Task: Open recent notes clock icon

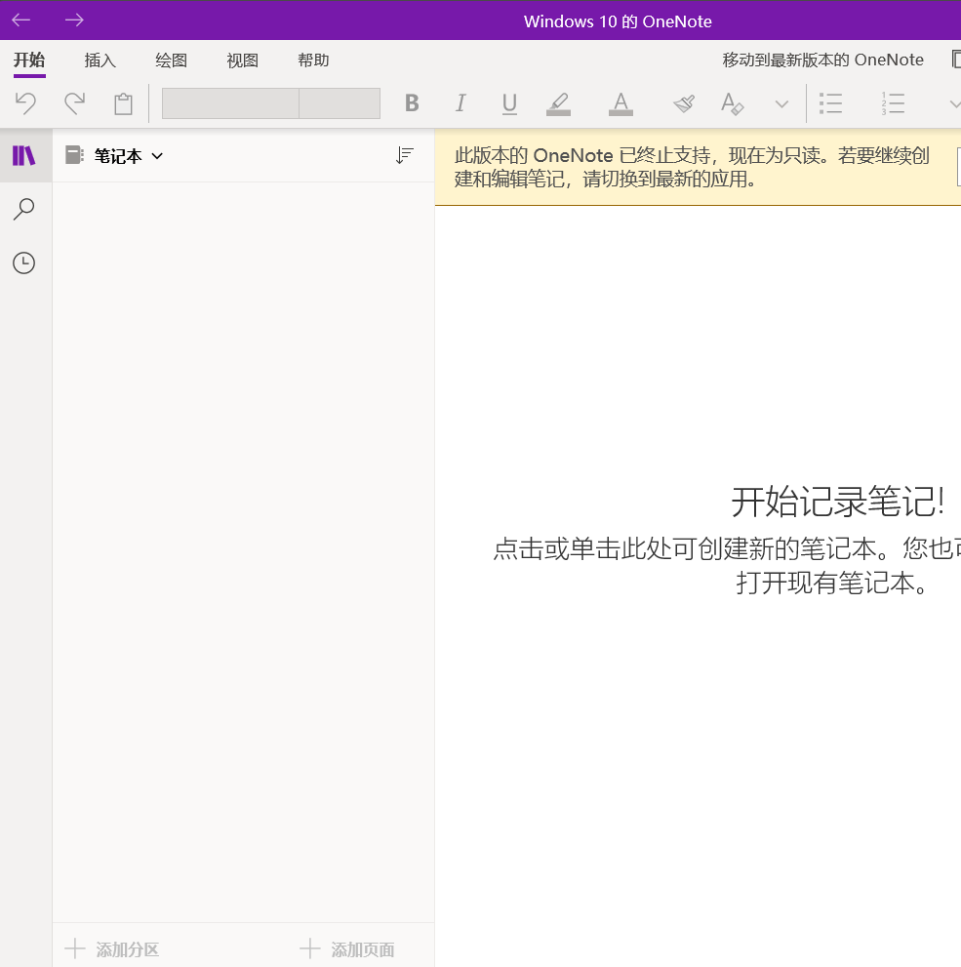Action: 24,263
